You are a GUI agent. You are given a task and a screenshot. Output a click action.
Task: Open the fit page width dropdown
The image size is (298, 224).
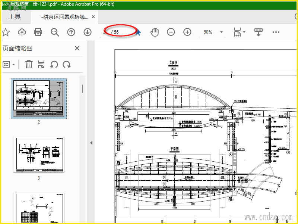tap(240, 32)
